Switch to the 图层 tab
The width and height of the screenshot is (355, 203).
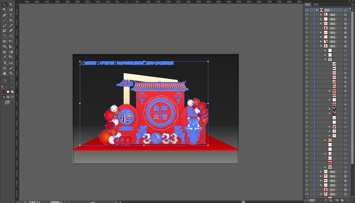tap(308, 4)
